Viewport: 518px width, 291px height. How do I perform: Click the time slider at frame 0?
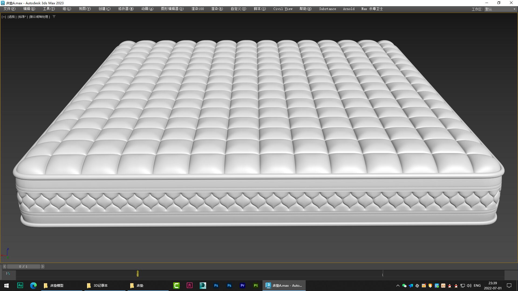tap(138, 273)
